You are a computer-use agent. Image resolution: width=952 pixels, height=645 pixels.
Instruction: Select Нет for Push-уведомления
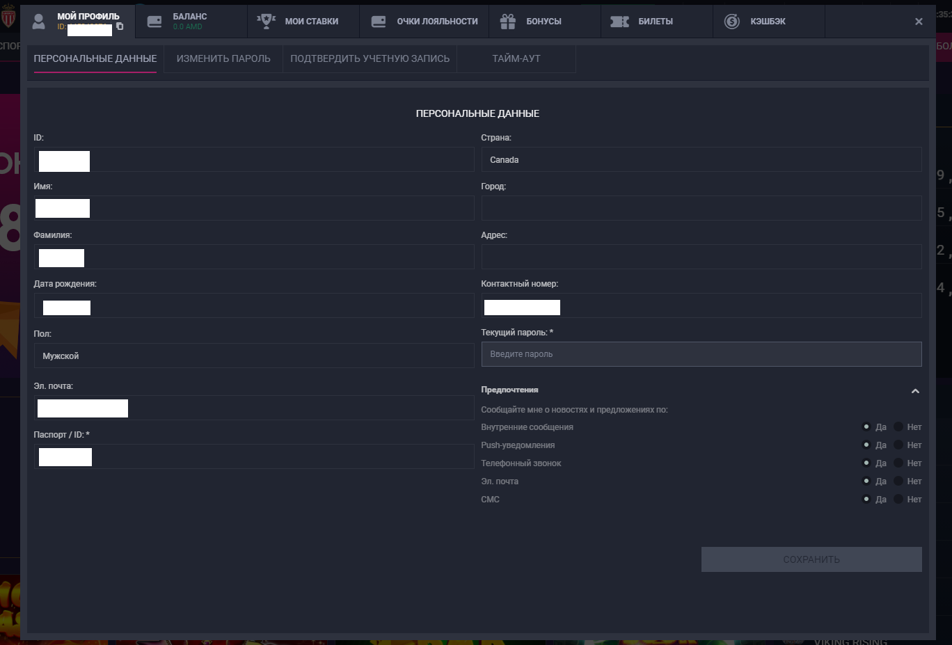[898, 445]
